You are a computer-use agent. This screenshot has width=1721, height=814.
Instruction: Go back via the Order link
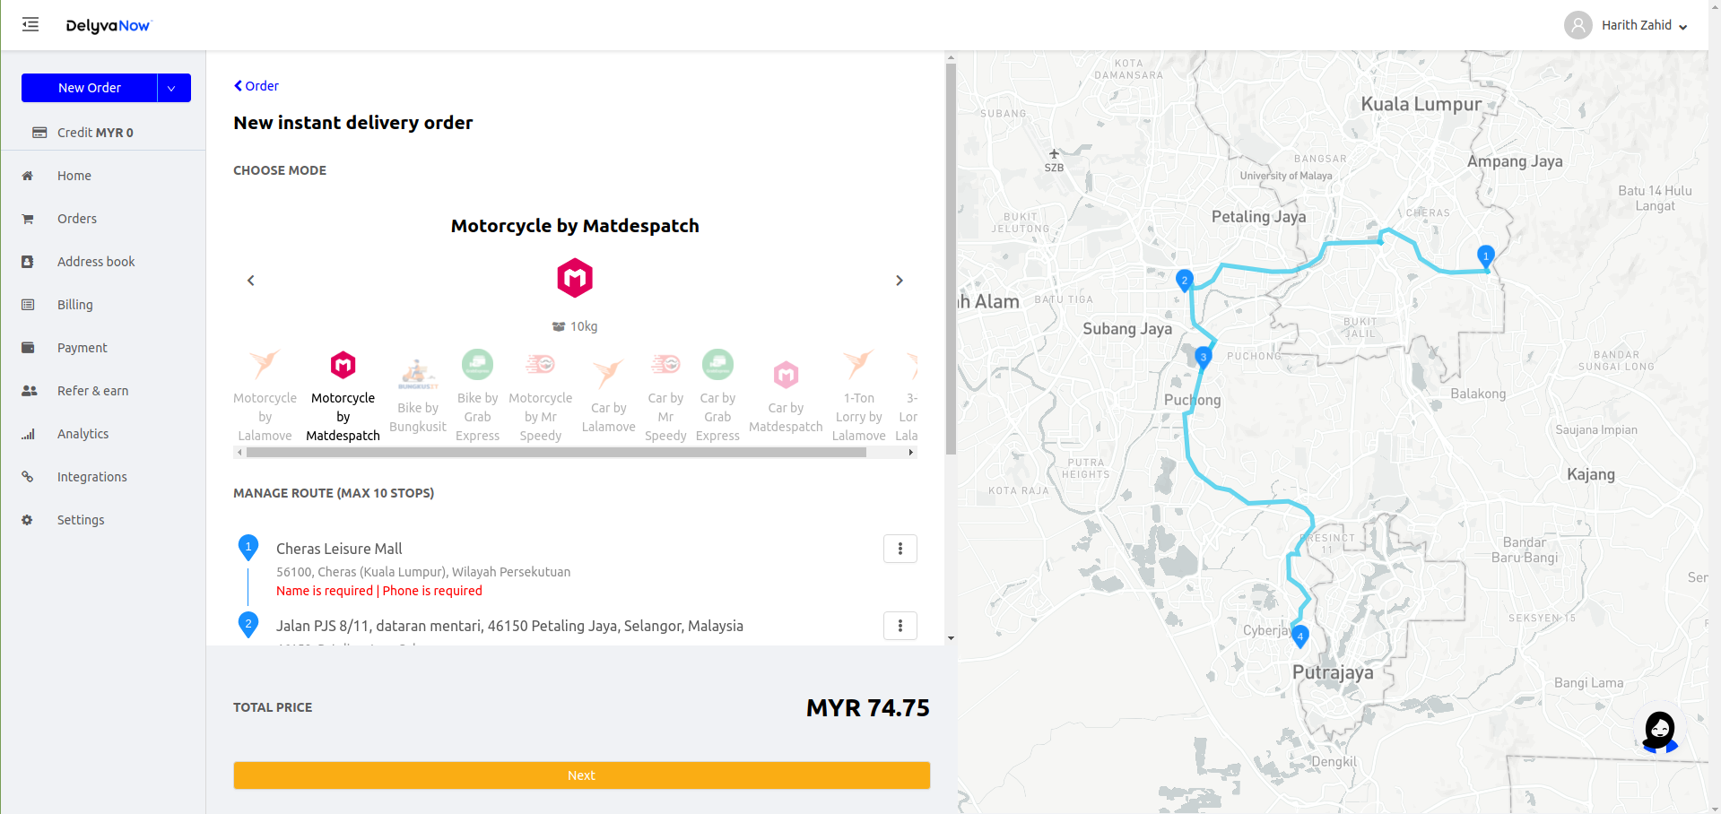(x=256, y=86)
